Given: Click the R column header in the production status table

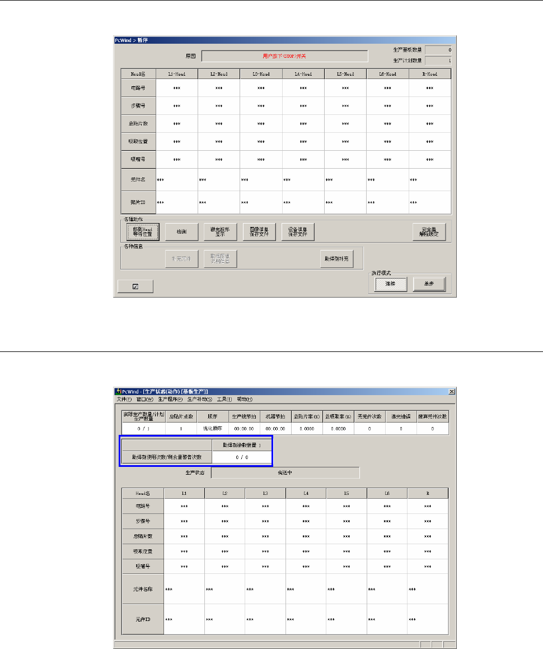Looking at the screenshot, I should pos(428,493).
